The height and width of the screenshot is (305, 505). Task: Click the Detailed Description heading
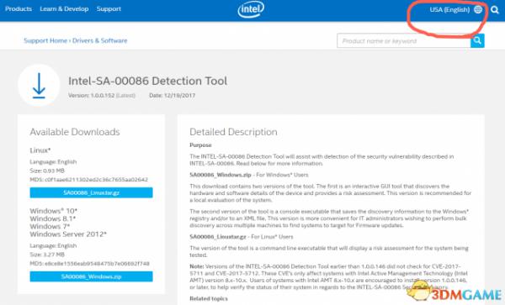[233, 132]
